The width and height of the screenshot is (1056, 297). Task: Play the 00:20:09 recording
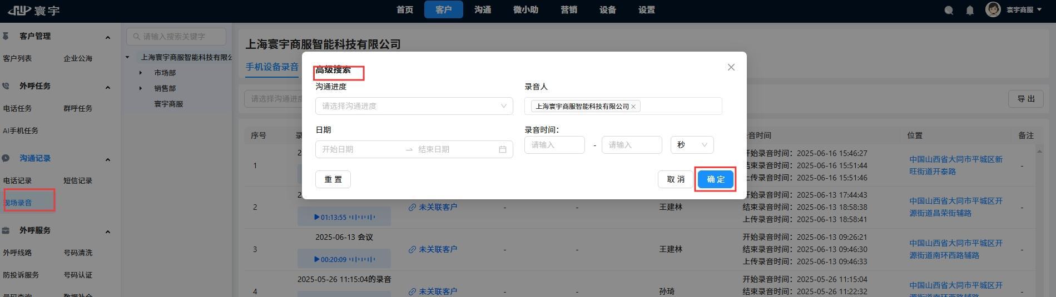317,259
